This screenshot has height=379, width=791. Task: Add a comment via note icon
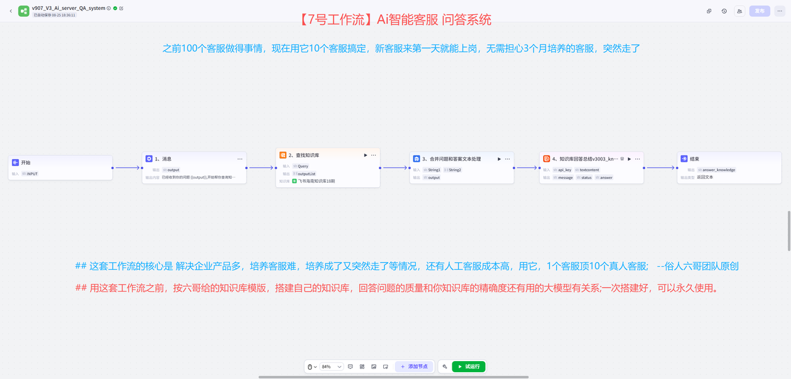pos(350,367)
